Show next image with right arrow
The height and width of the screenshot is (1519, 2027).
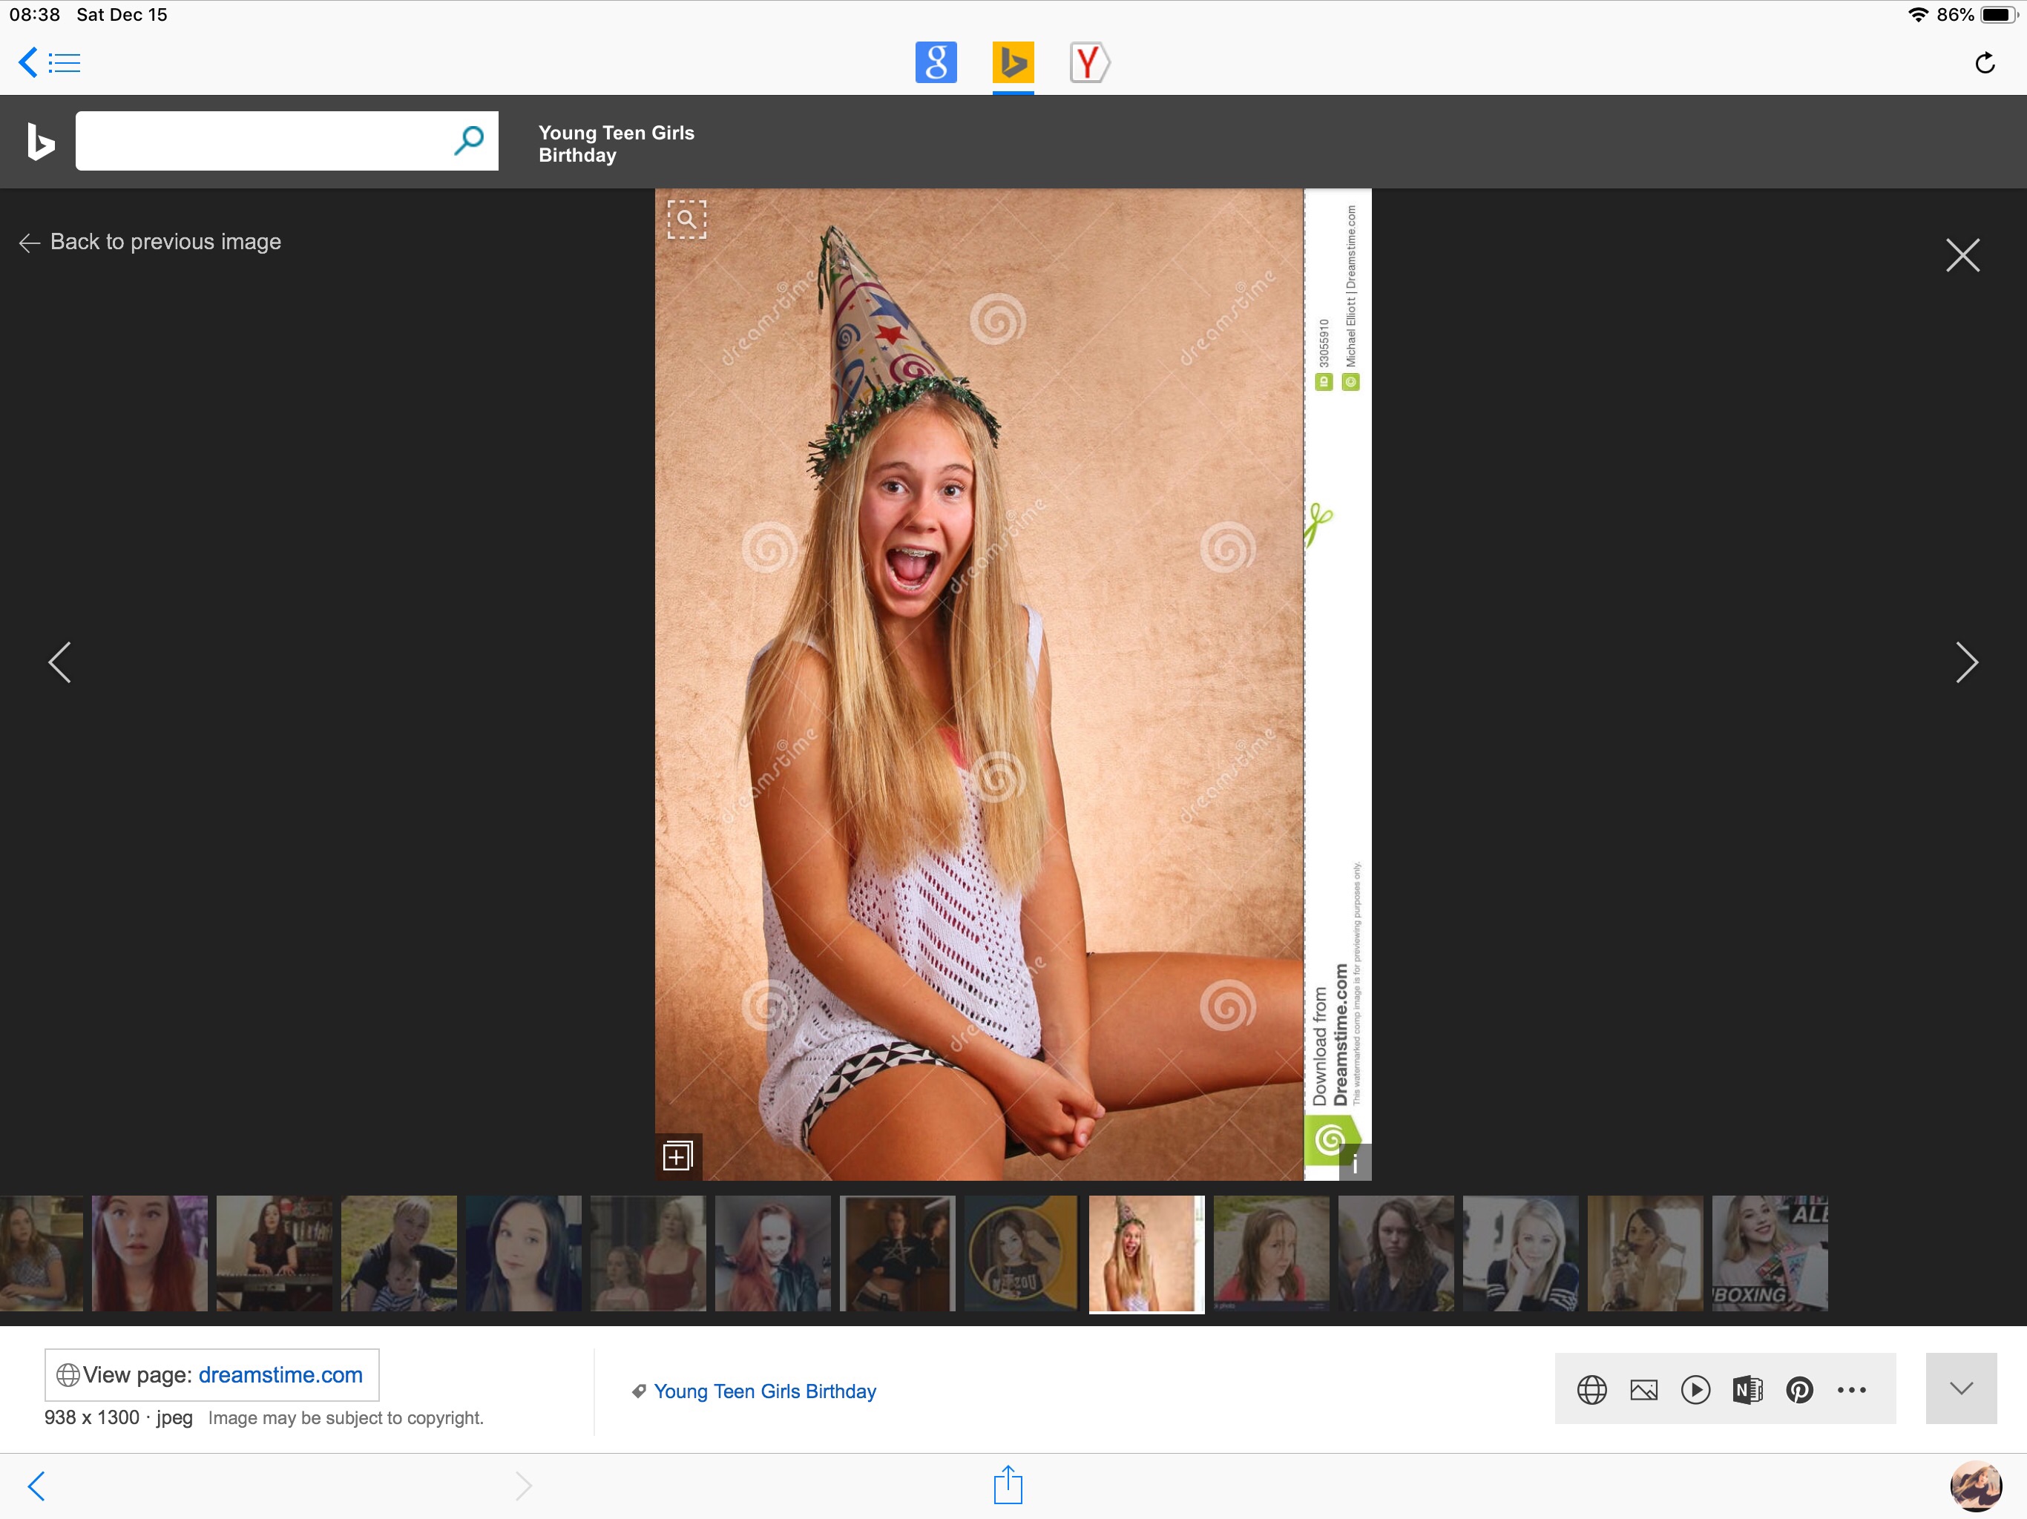coord(1966,662)
